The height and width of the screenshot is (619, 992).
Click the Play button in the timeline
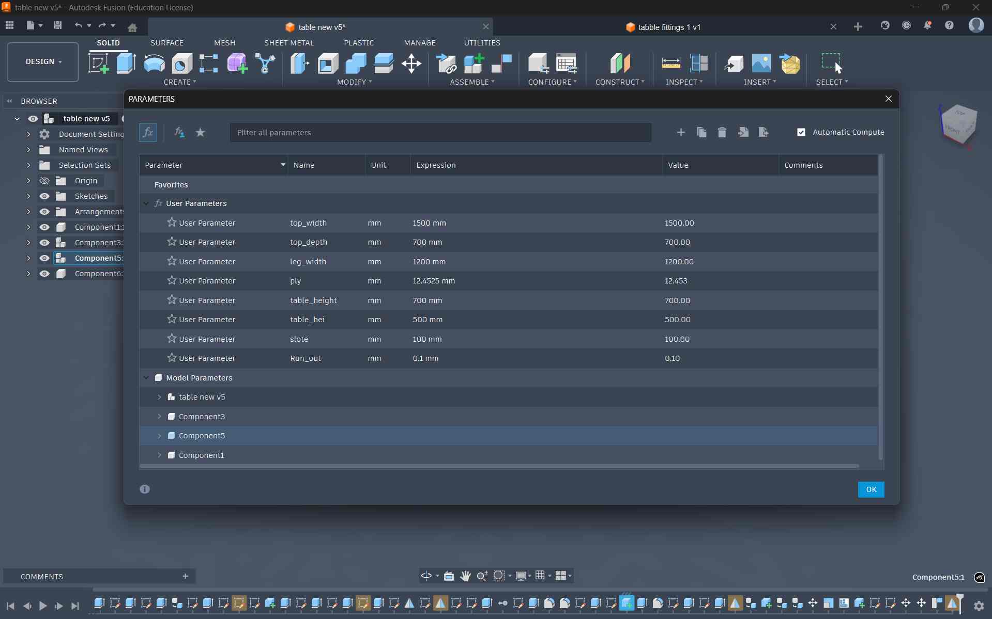coord(43,606)
